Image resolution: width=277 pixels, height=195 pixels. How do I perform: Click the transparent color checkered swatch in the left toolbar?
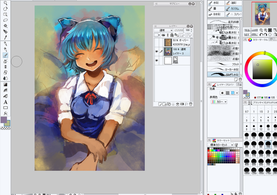click(x=5, y=128)
